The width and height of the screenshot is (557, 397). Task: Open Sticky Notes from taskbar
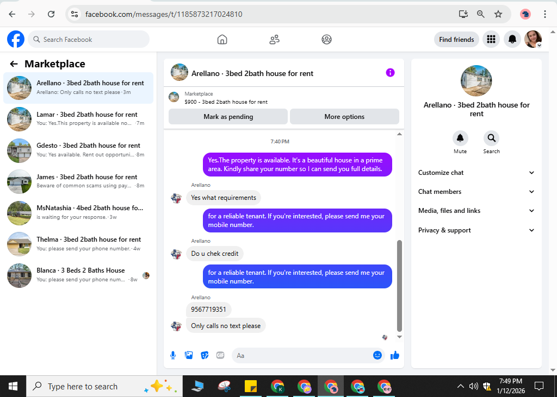(251, 386)
